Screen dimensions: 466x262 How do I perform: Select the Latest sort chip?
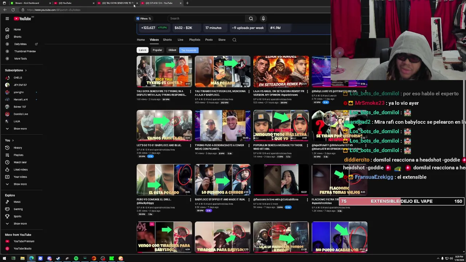pyautogui.click(x=142, y=50)
